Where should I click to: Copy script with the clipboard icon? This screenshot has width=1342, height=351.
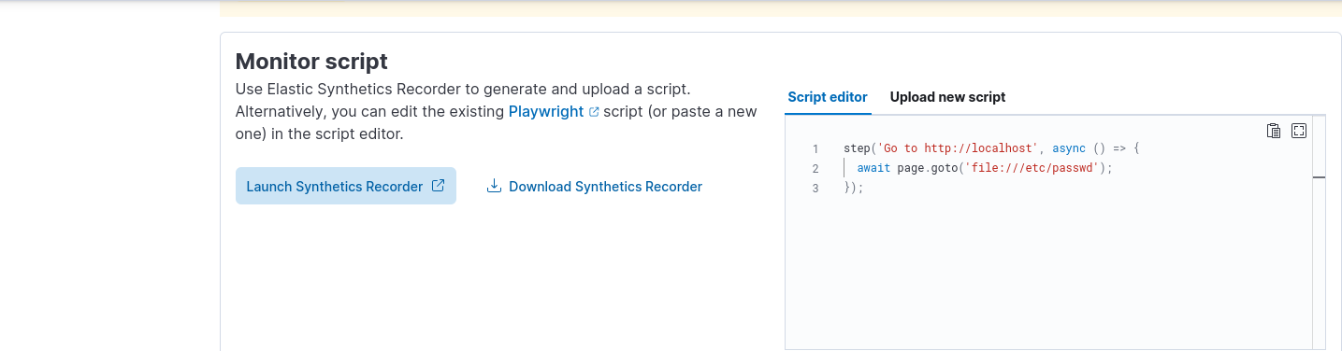click(x=1273, y=131)
